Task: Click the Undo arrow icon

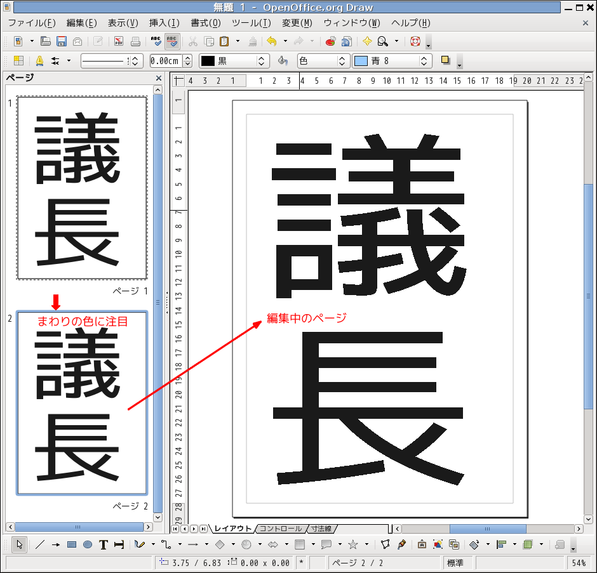Action: 271,41
